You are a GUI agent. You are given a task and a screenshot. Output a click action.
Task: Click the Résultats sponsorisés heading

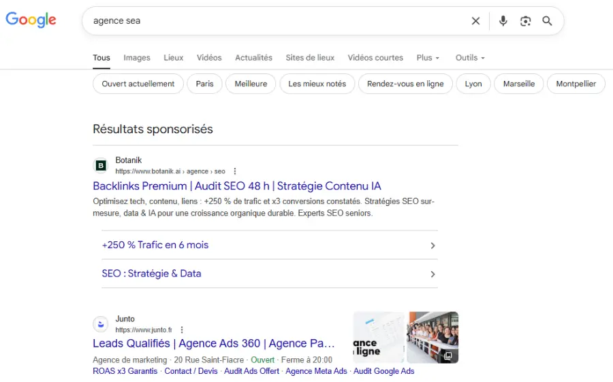[153, 129]
